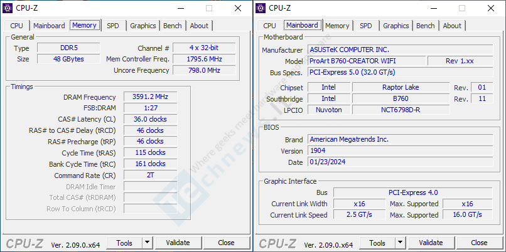Minimize the left CPU-Z window

click(180, 8)
